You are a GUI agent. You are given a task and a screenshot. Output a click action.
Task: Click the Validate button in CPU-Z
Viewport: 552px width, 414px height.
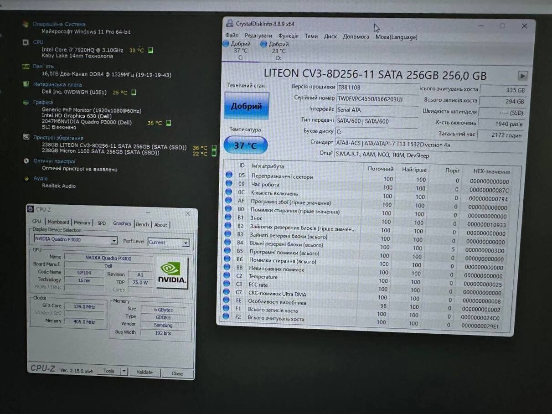click(144, 372)
